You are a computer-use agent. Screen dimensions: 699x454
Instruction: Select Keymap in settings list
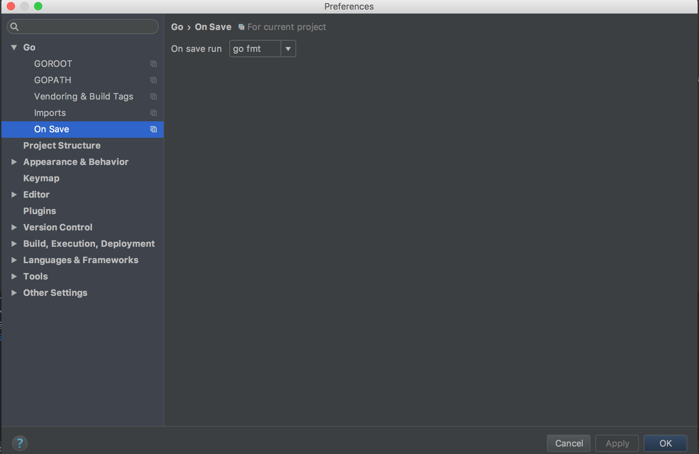(41, 178)
